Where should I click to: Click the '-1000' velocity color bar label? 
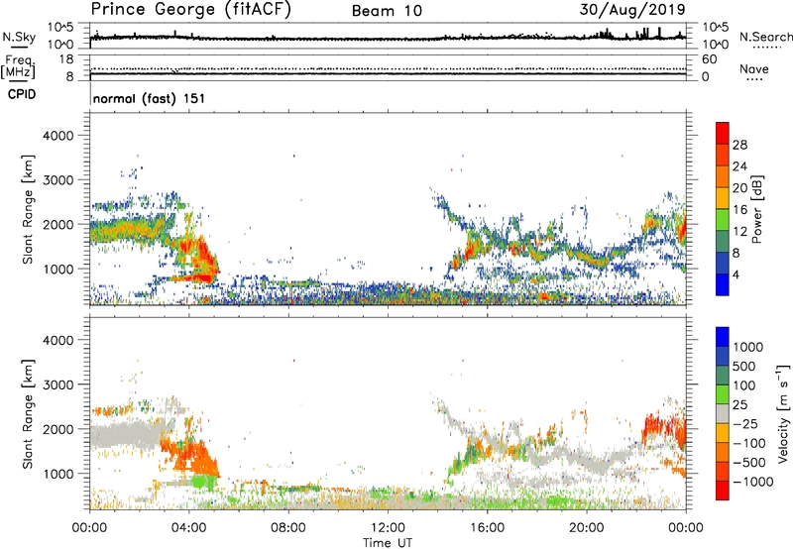pyautogui.click(x=753, y=482)
